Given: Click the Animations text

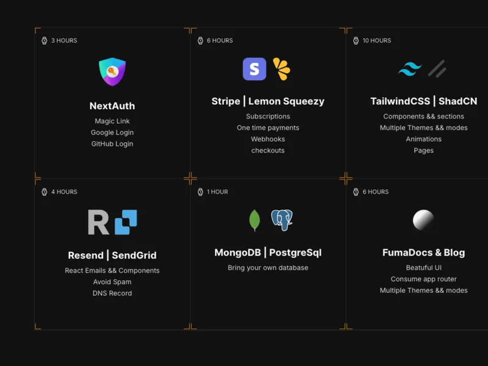Looking at the screenshot, I should point(423,139).
